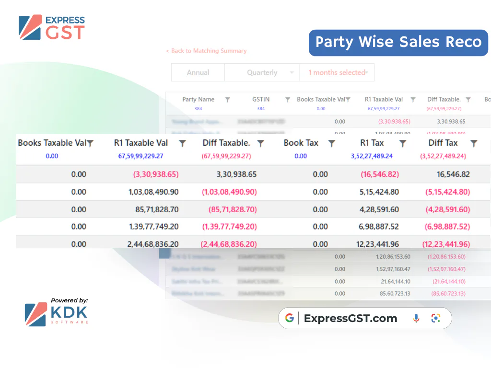
Task: Click the R1 Tax value 4,28,591.60
Action: [379, 209]
